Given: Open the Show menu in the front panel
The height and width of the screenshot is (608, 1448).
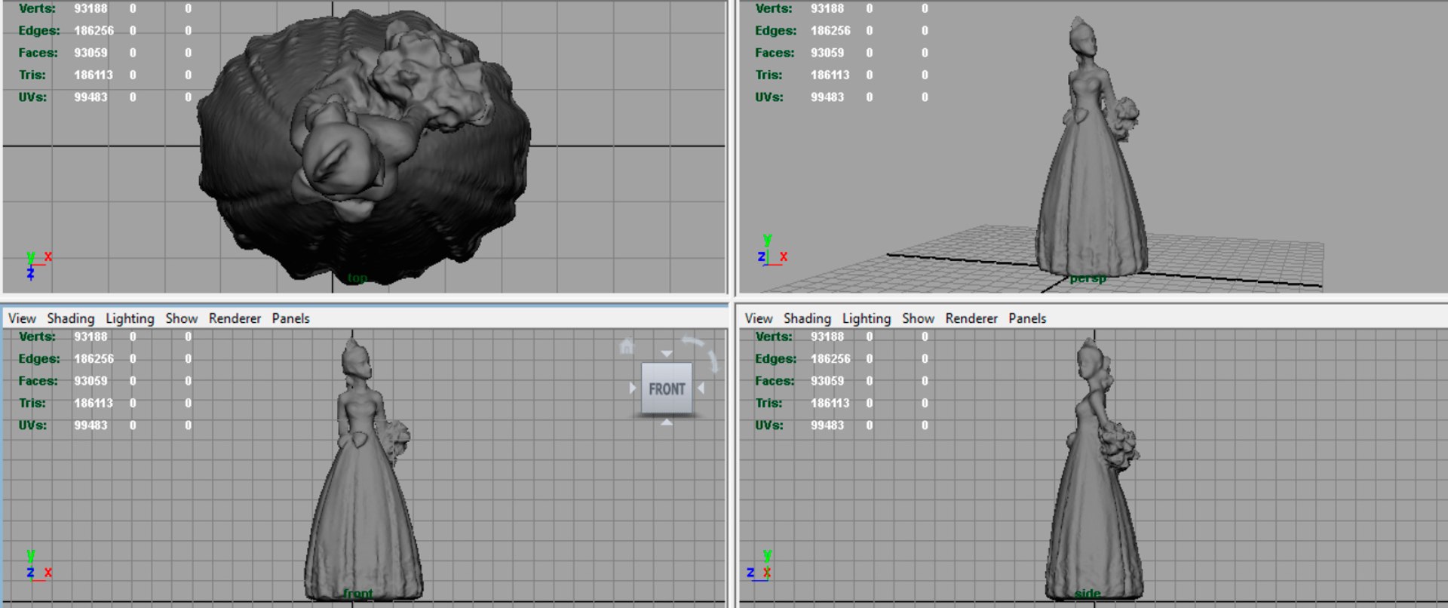Looking at the screenshot, I should (x=182, y=318).
